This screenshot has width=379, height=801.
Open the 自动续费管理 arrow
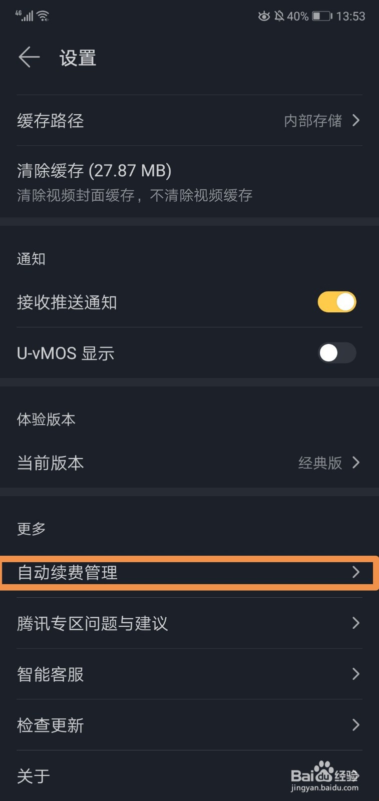point(356,572)
